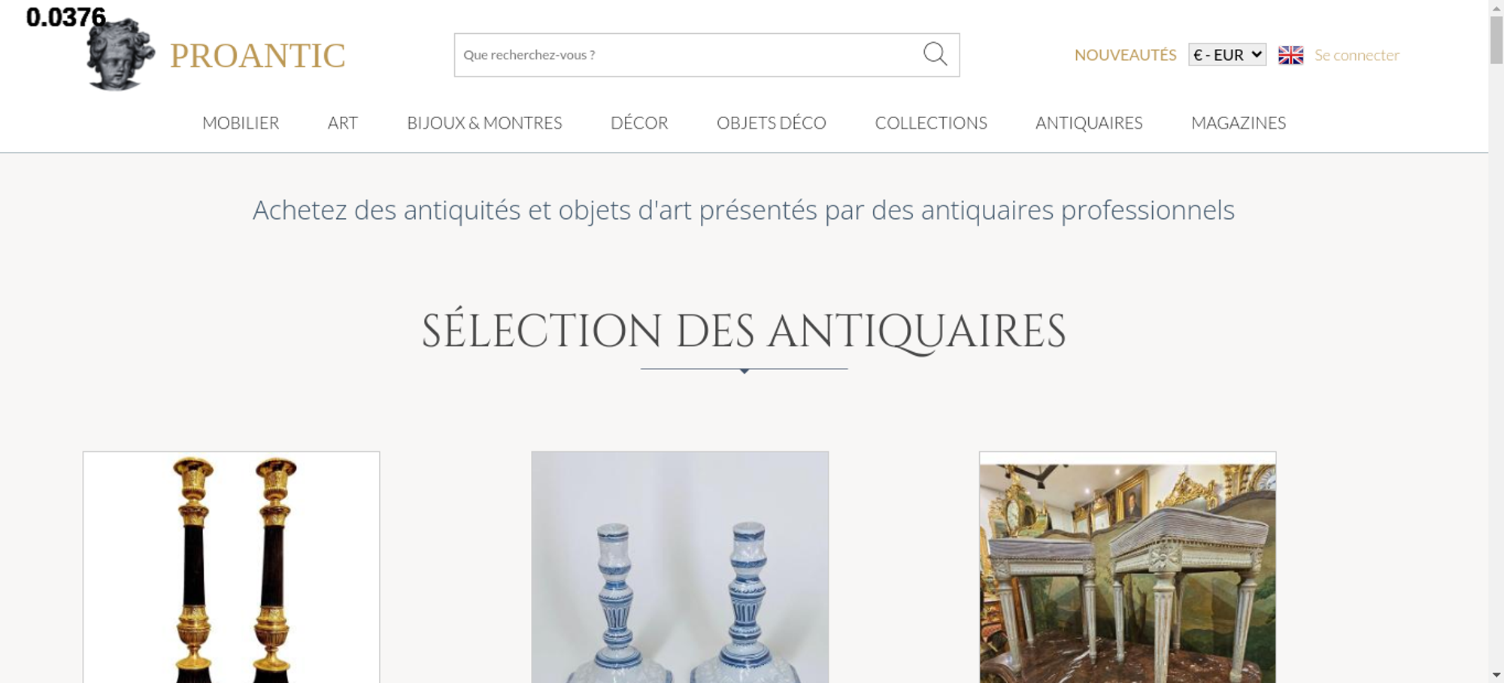1504x683 pixels.
Task: Click the PROANTIC brand name text
Action: coord(258,56)
